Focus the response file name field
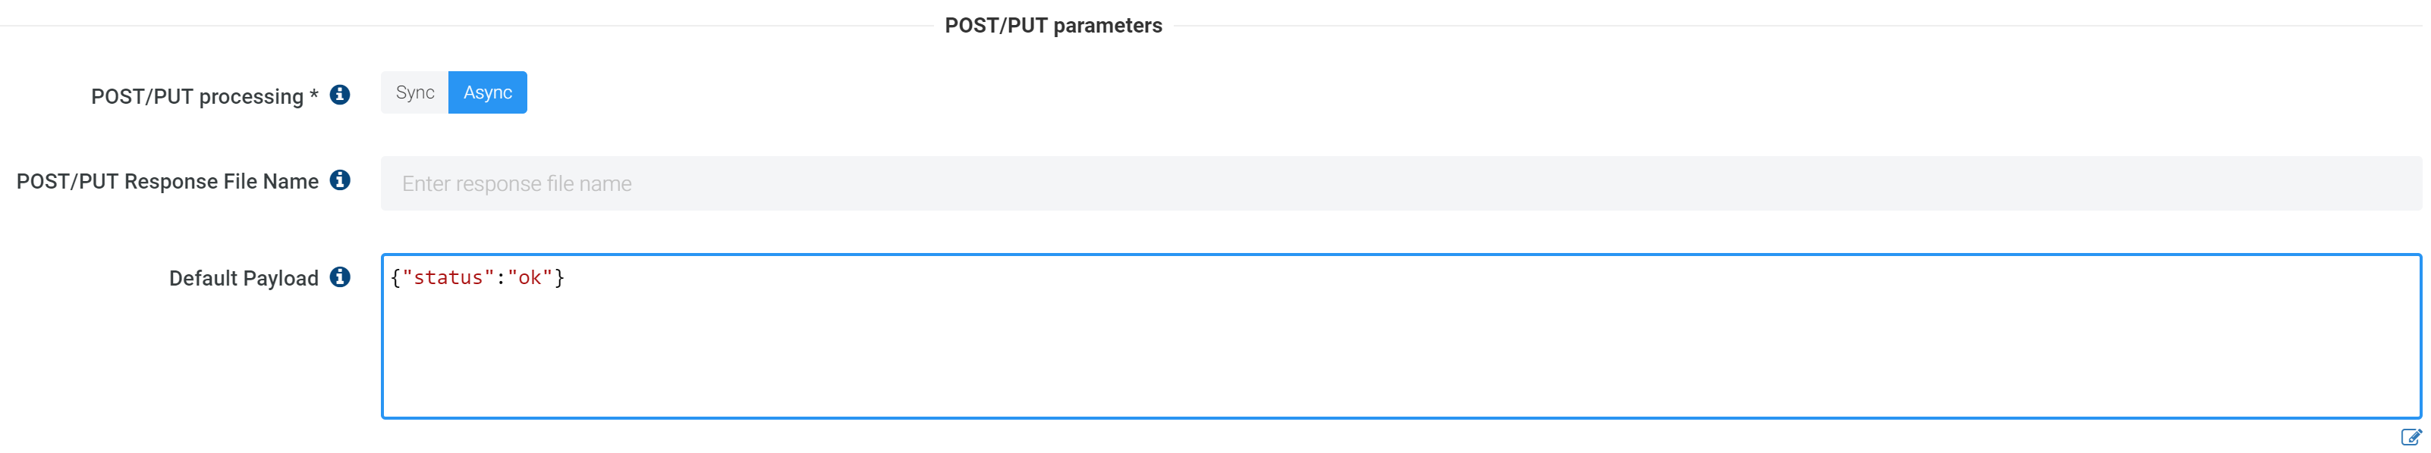The image size is (2431, 453). pos(1321,183)
